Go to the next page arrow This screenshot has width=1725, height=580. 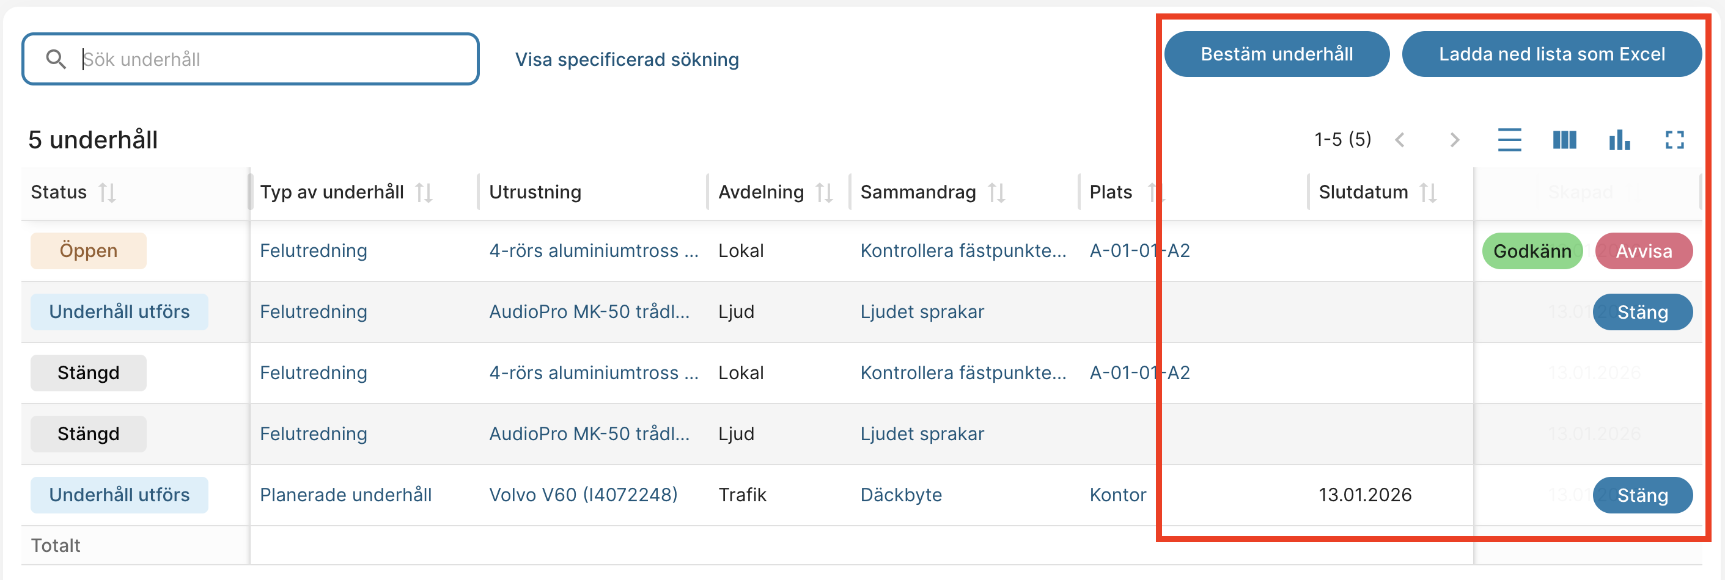1454,140
